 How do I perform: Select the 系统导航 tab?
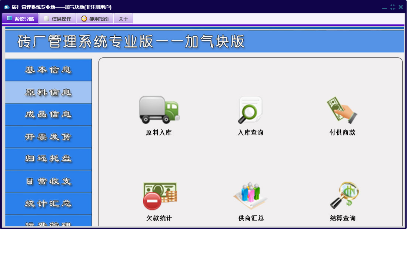[x=20, y=19]
